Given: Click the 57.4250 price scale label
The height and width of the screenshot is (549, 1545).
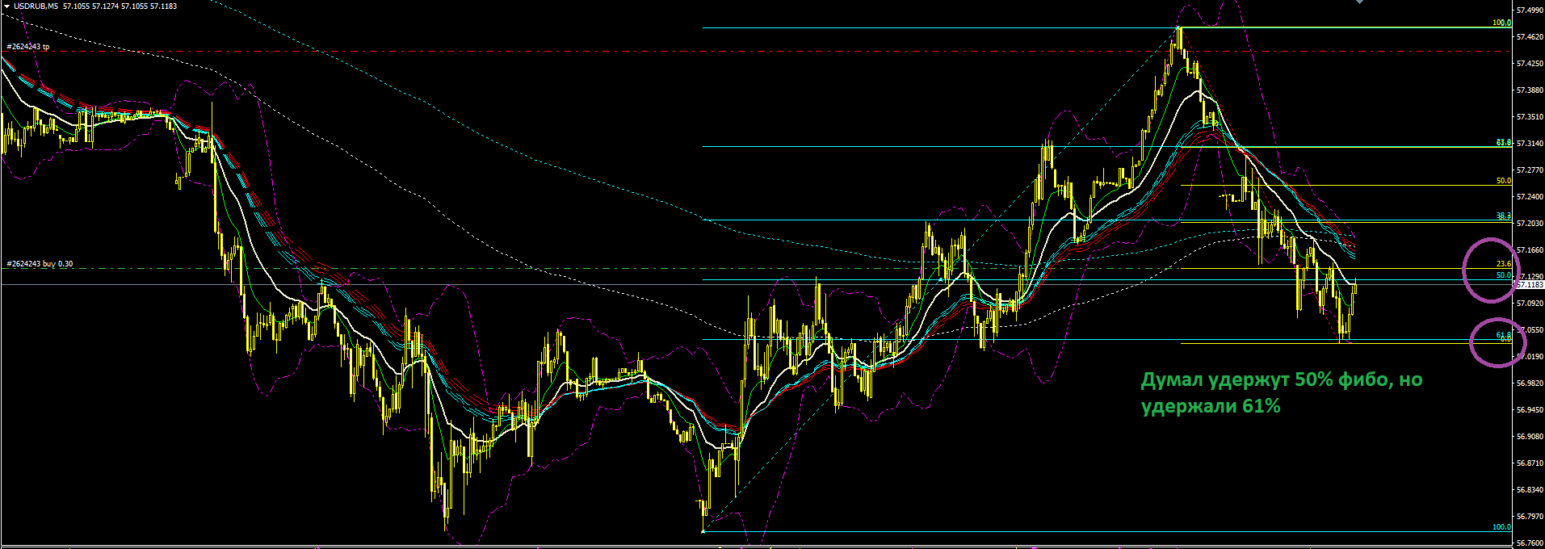Looking at the screenshot, I should [x=1530, y=64].
